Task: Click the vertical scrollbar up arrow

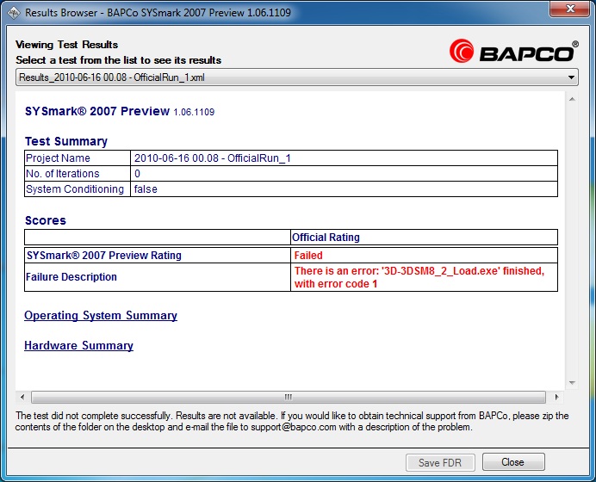Action: 570,101
